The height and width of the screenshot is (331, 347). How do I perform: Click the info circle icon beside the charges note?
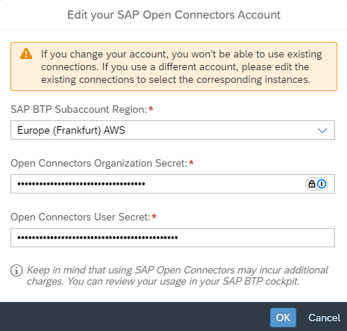point(16,270)
